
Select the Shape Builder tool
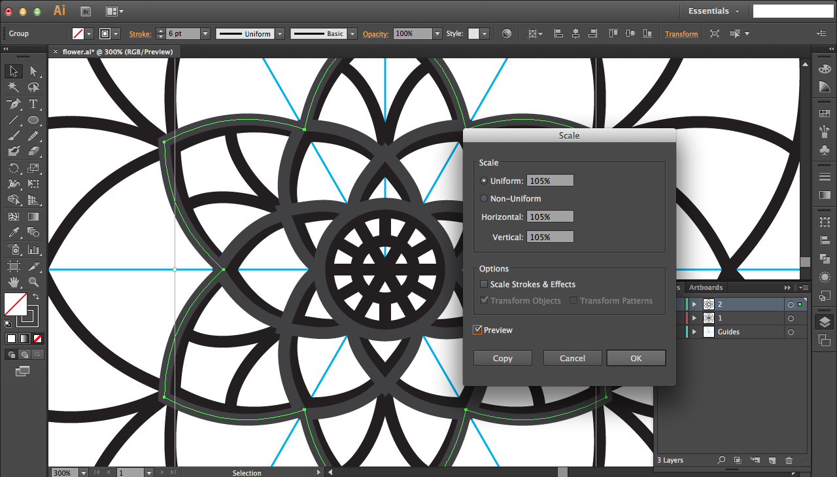[14, 200]
